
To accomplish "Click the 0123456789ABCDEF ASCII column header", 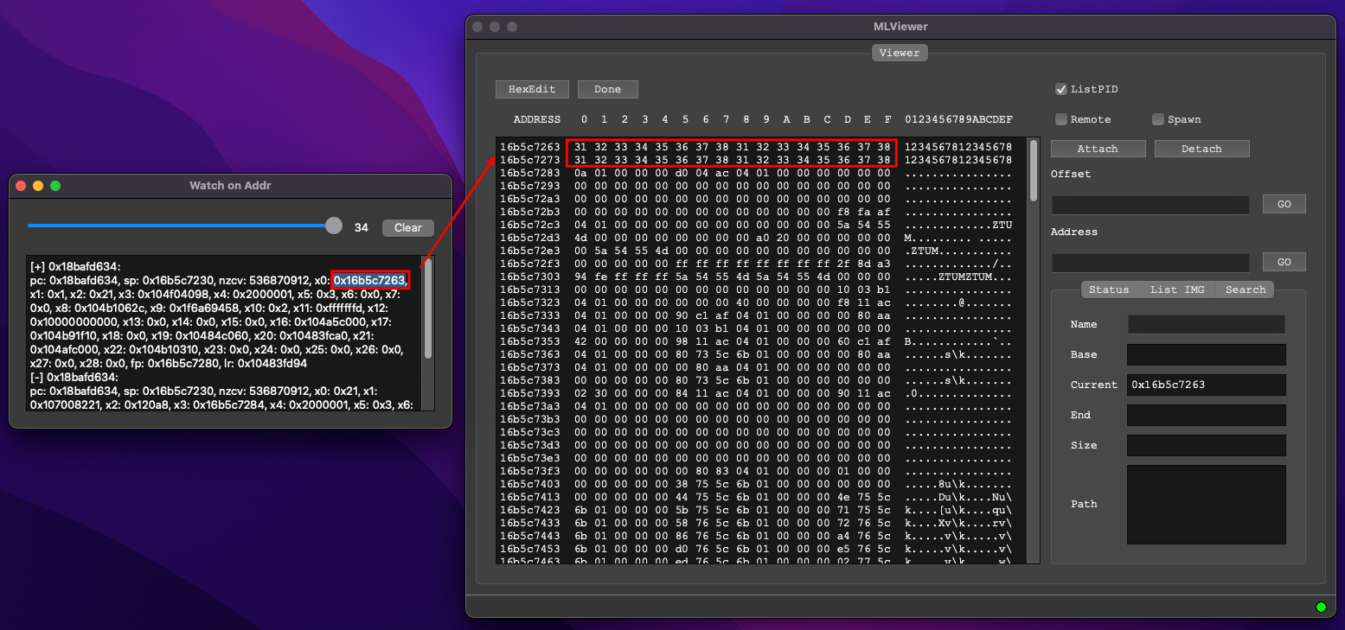I will point(958,119).
